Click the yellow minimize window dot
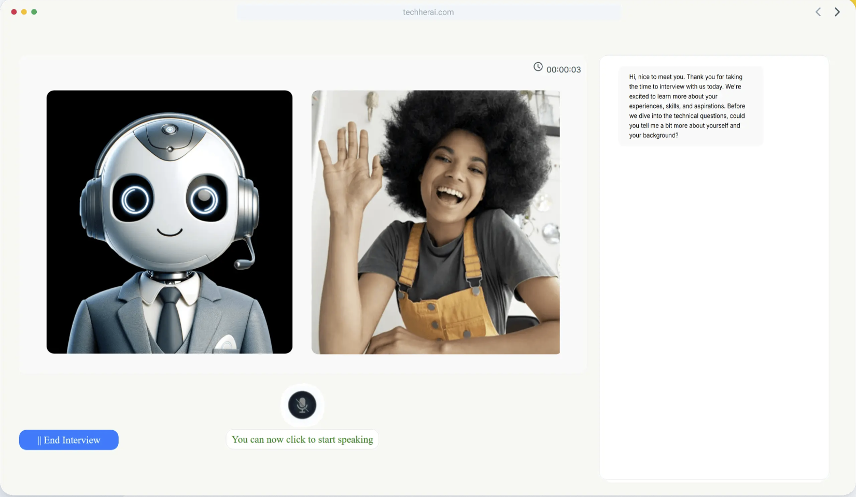This screenshot has width=856, height=497. click(x=24, y=12)
